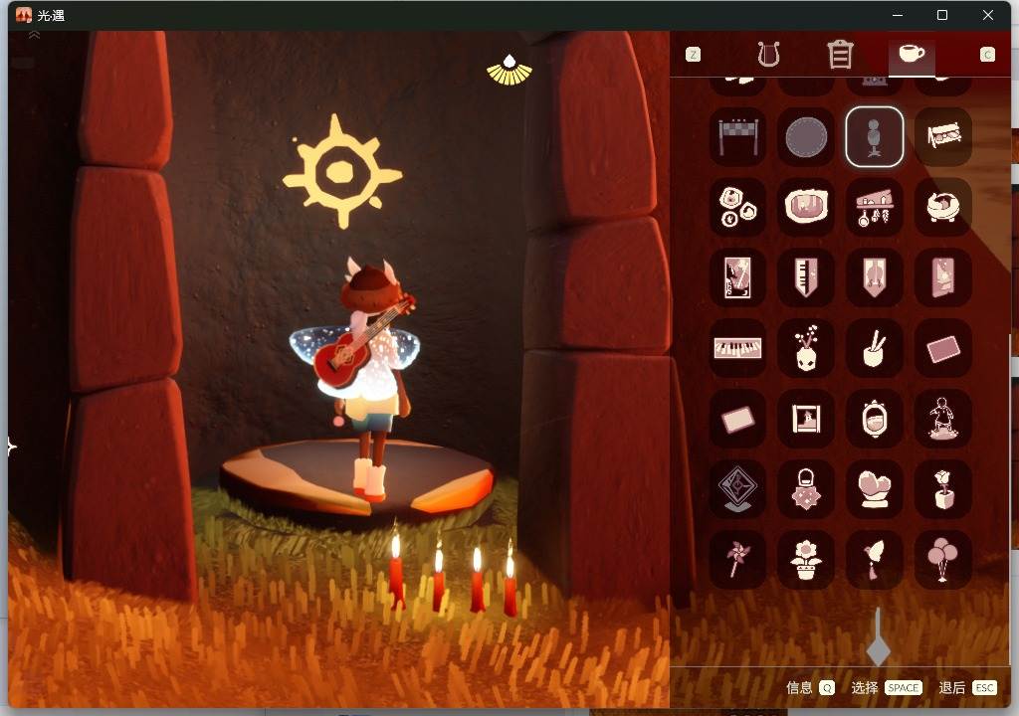
Task: Select the light cream flat card prop
Action: pos(737,419)
